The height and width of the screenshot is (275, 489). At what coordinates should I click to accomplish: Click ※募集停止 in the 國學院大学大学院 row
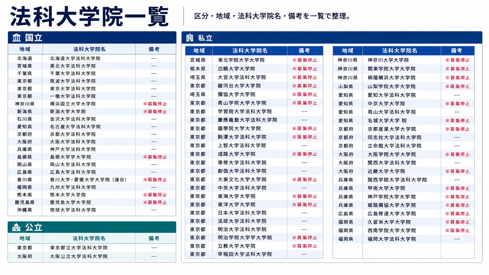coord(304,128)
